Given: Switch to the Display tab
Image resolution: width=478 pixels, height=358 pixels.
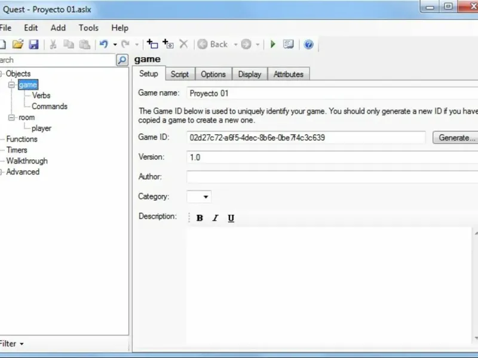Looking at the screenshot, I should coord(250,74).
